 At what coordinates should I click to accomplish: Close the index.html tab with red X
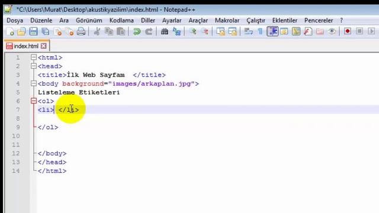point(43,46)
